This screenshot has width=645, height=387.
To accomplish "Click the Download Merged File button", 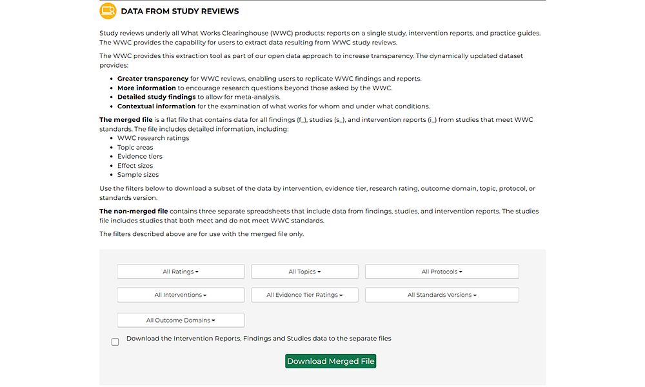I will pos(330,361).
